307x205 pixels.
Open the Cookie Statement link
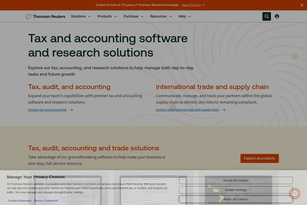coord(20,201)
